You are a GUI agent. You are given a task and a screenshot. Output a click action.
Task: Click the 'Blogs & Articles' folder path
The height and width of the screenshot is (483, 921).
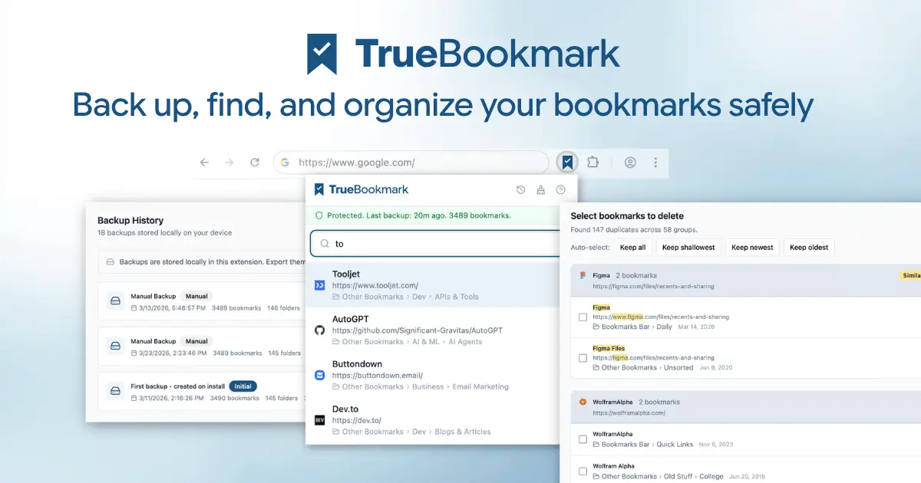click(x=463, y=432)
